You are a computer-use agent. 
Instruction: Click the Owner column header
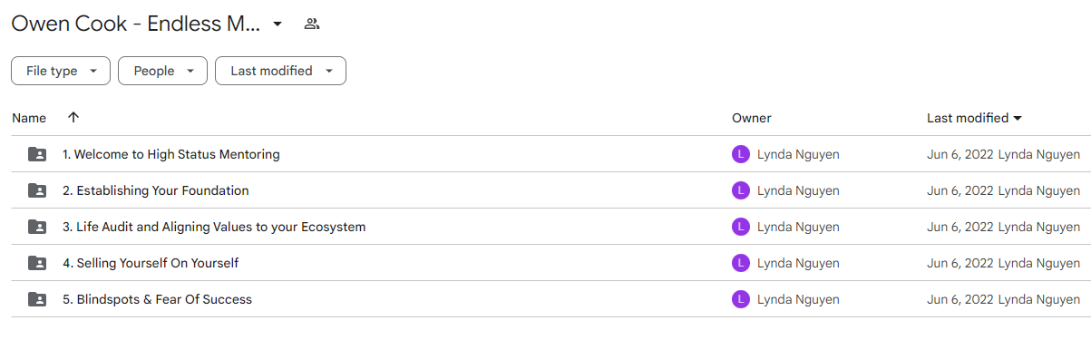click(752, 118)
